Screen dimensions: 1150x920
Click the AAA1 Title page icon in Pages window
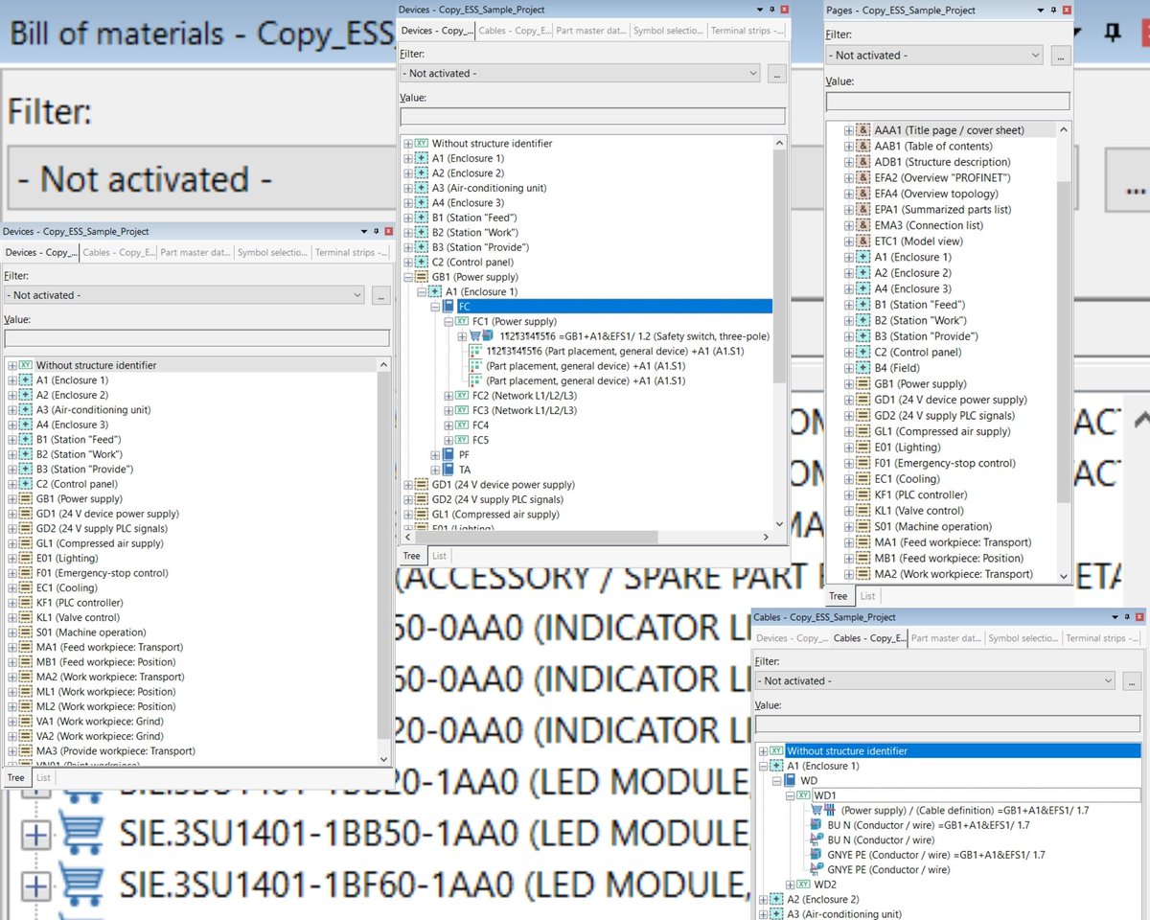[863, 130]
